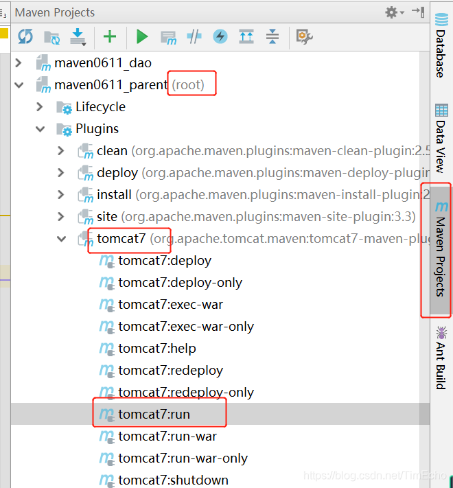Toggle offline mode icon
Screen dimensions: 453x488
click(194, 37)
